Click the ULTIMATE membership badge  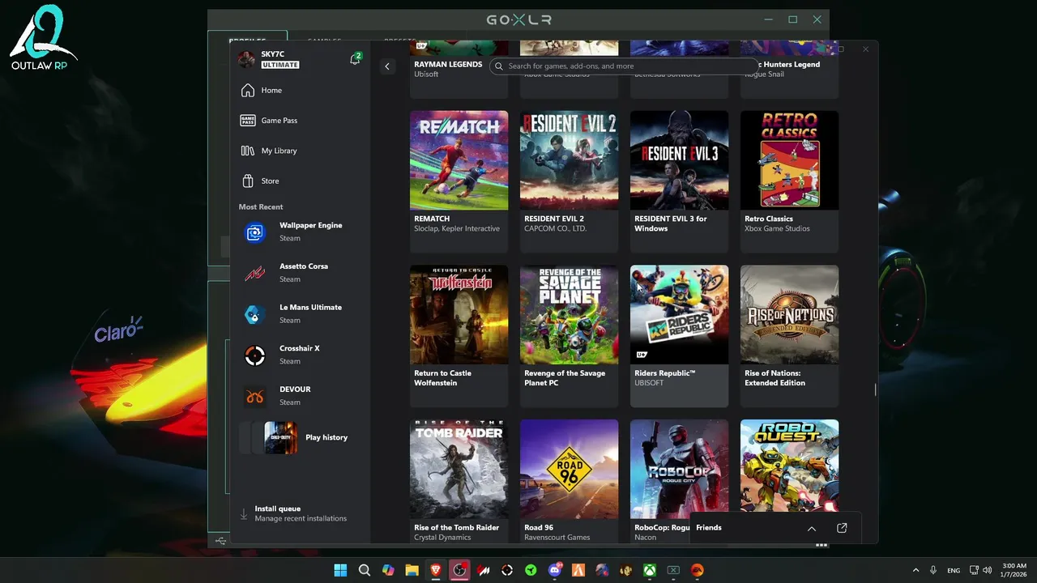pyautogui.click(x=280, y=65)
